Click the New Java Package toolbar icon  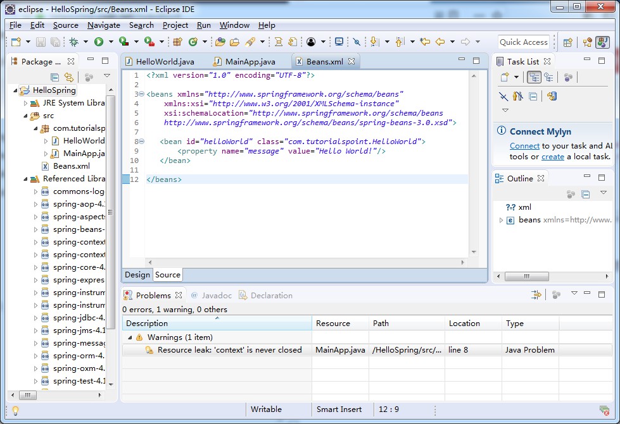(x=177, y=42)
